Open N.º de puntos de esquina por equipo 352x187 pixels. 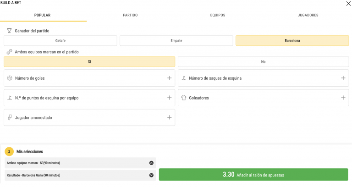pos(169,98)
